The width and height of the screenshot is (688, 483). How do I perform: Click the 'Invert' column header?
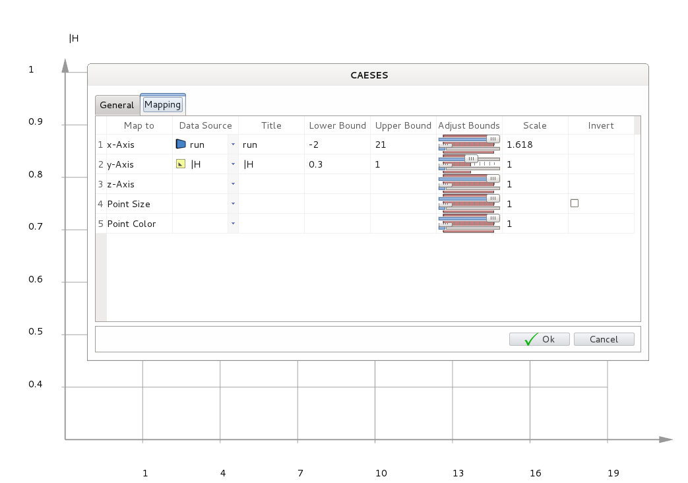click(601, 125)
